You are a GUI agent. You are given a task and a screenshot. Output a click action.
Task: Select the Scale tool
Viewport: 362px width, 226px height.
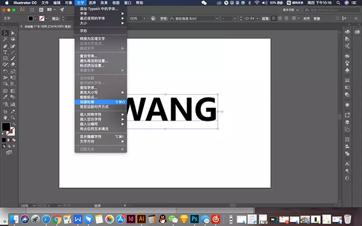pyautogui.click(x=13, y=72)
